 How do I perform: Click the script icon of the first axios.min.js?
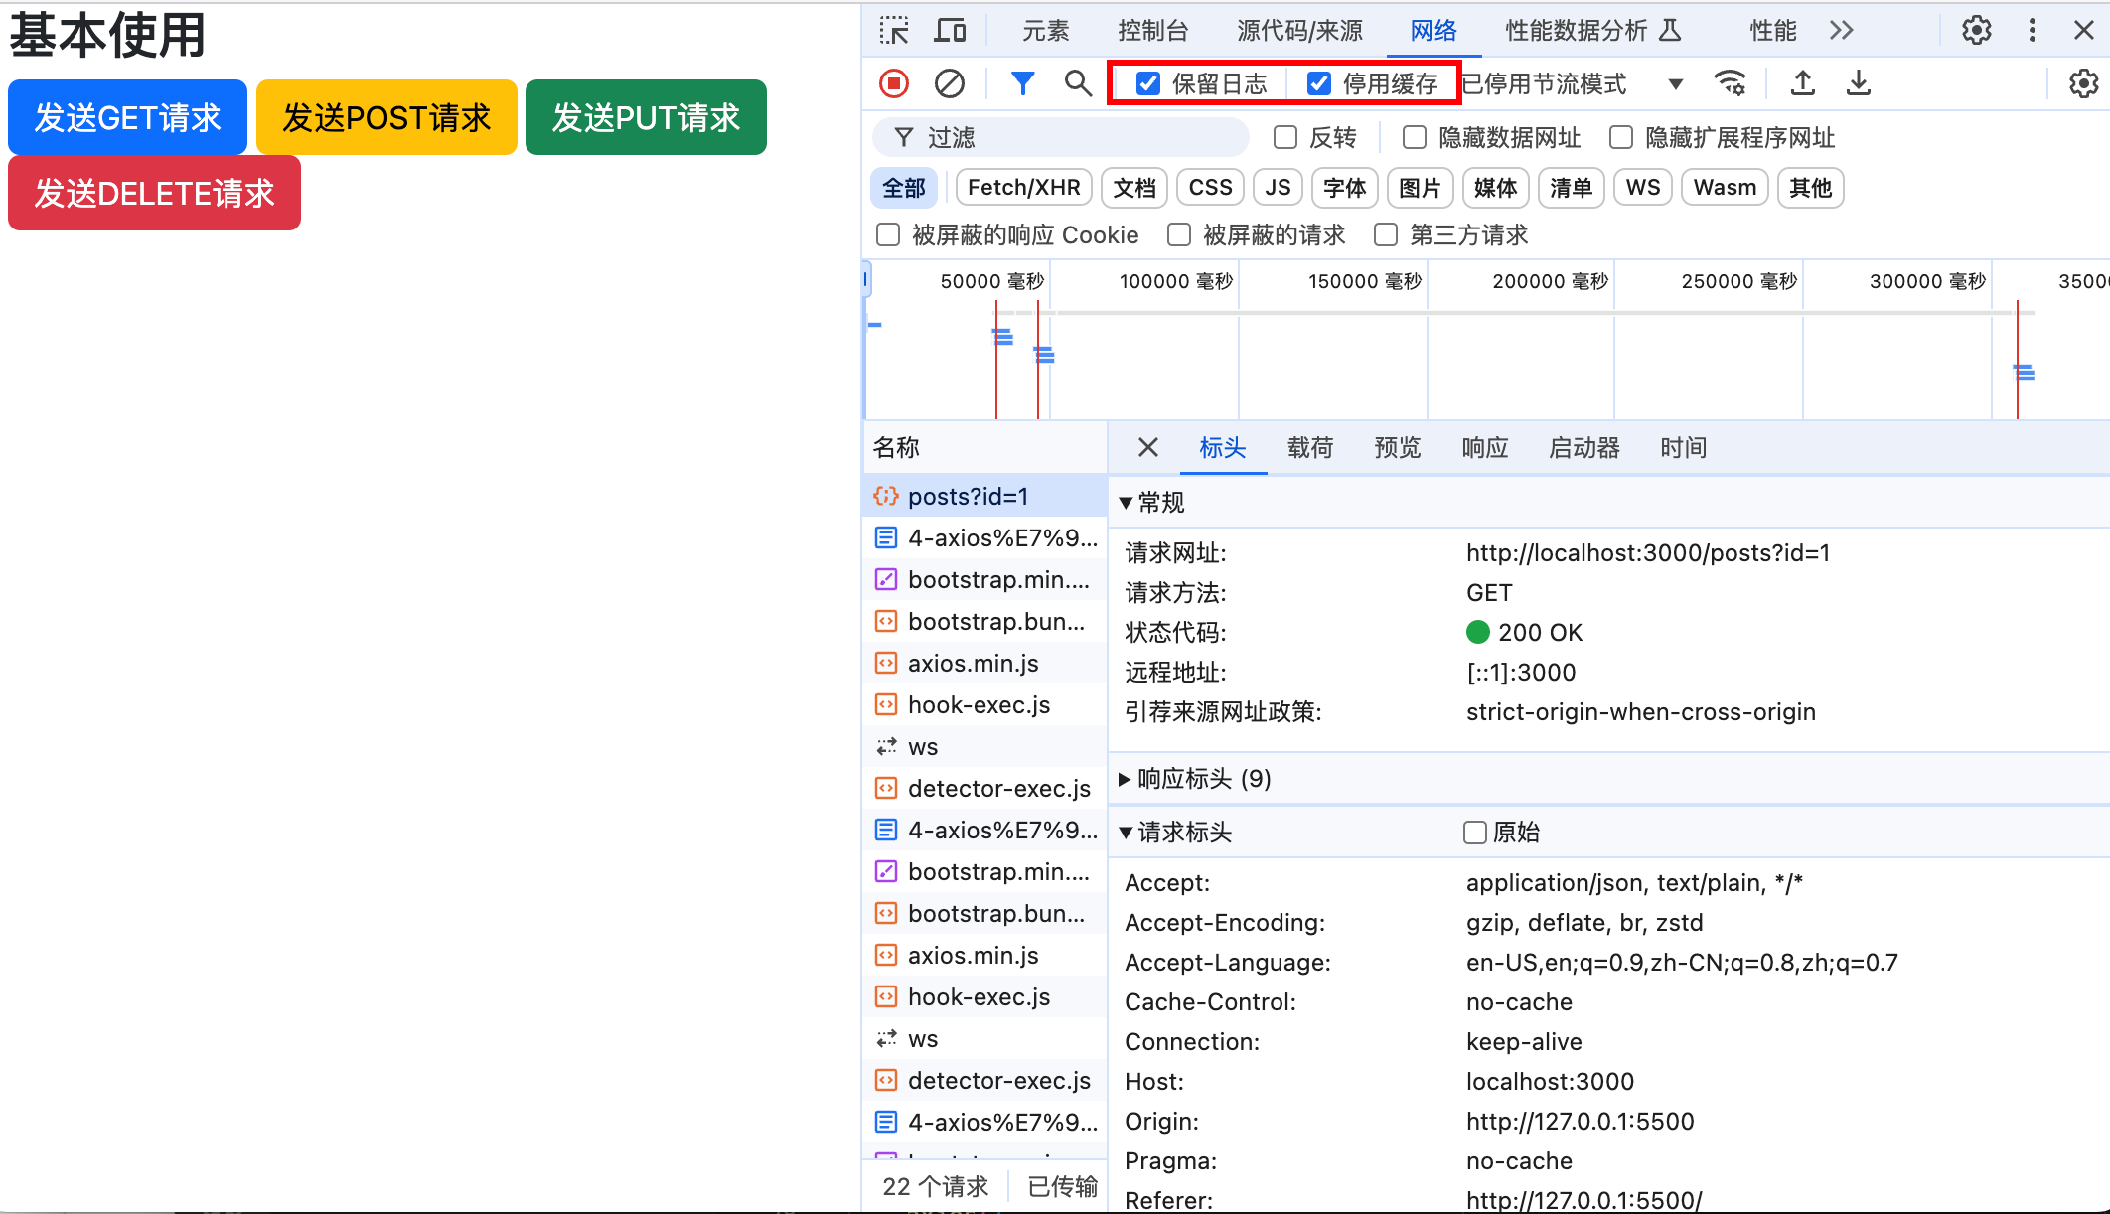885,663
